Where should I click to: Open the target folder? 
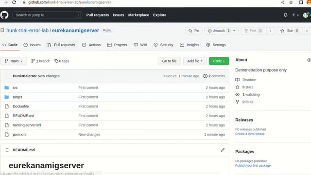pyautogui.click(x=17, y=97)
